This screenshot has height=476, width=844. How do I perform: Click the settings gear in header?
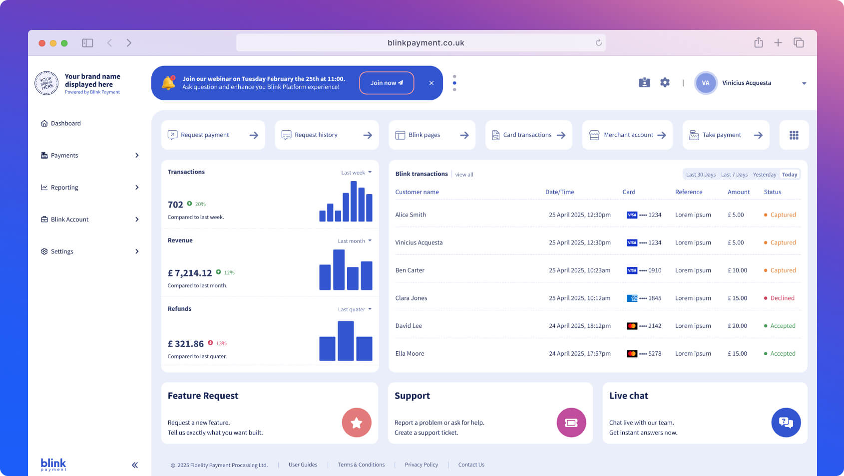point(665,82)
